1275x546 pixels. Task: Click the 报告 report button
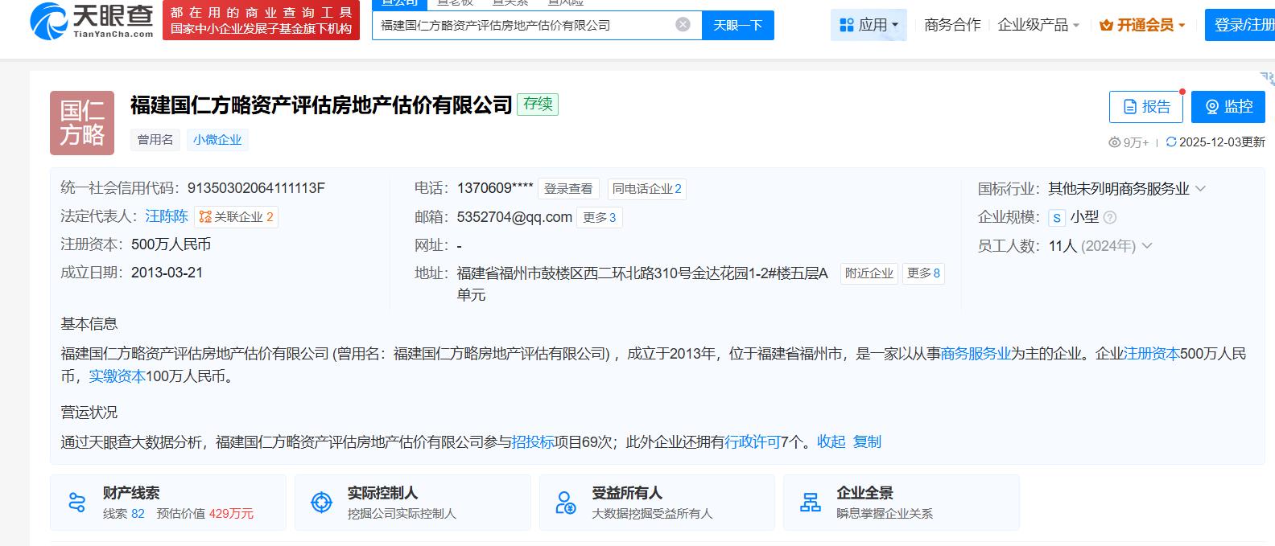click(1145, 107)
